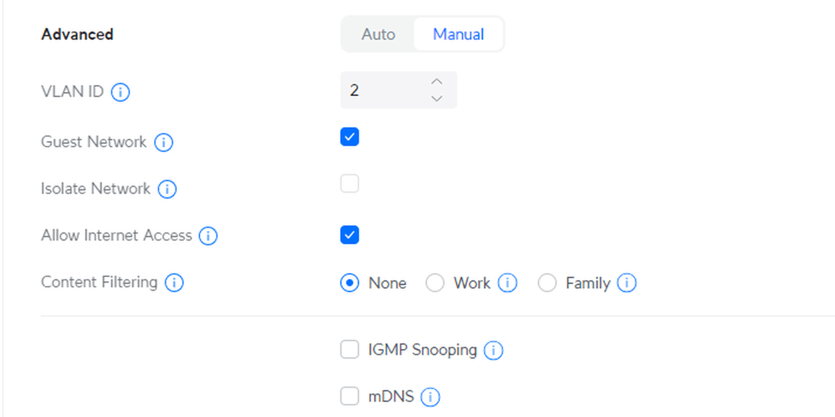Disable the Allow Internet Access checkbox
Screen dimensions: 835x417
tap(350, 235)
